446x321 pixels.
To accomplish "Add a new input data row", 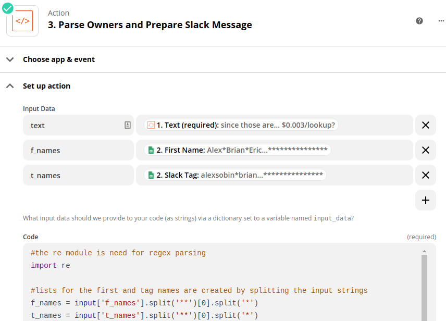I will [425, 200].
